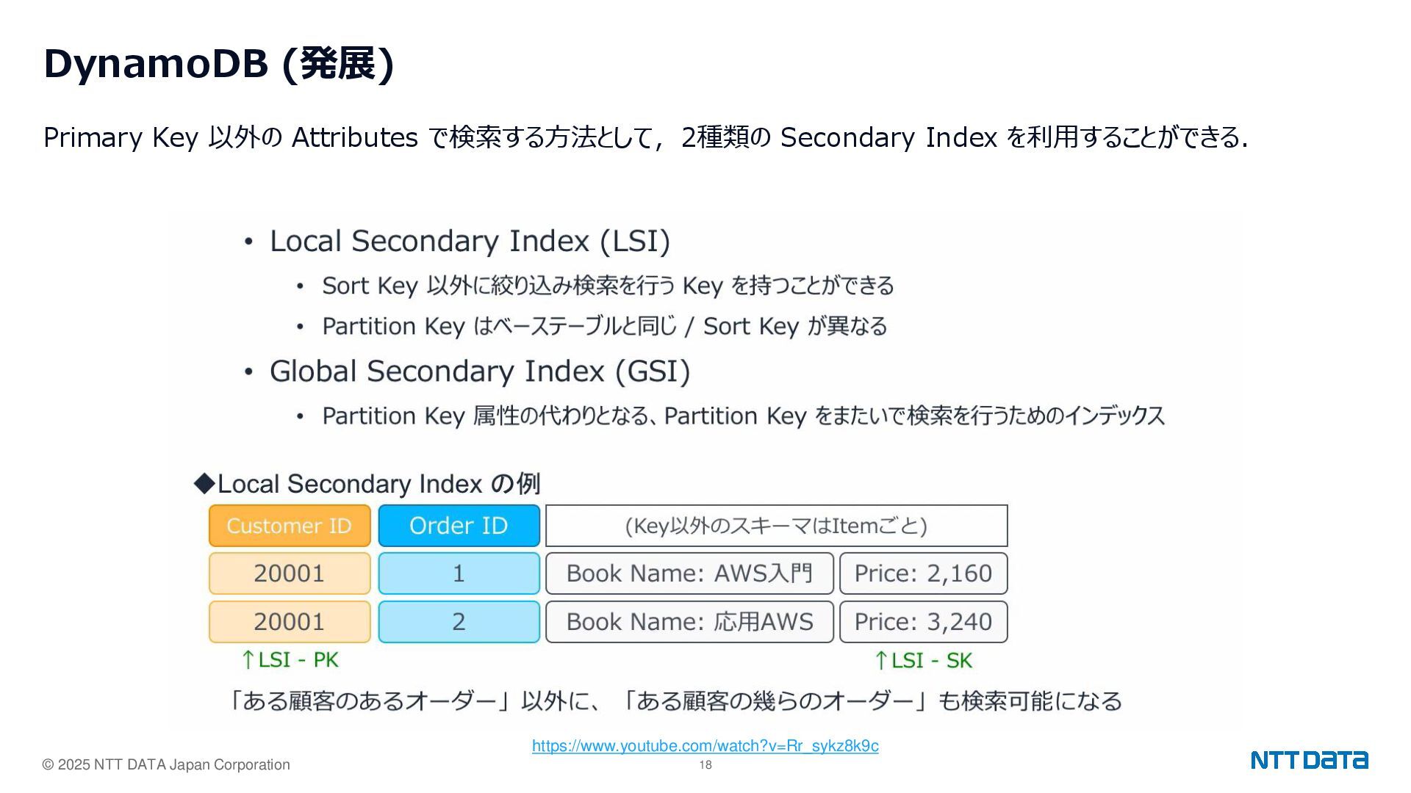Click the green LSI - PK label
1411x793 pixels.
[290, 660]
